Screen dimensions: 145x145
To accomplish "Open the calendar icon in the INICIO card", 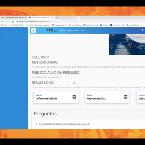I will [74, 97].
